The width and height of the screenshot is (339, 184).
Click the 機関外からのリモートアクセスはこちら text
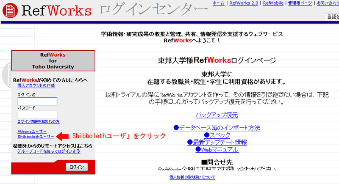[53, 146]
